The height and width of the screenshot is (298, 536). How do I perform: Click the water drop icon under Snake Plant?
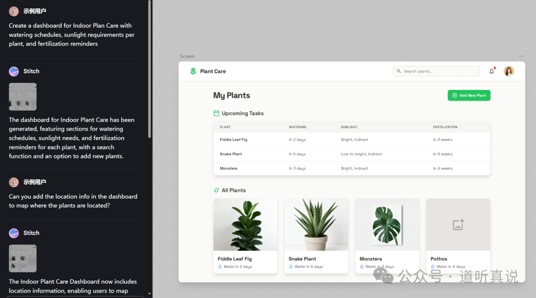(291, 267)
